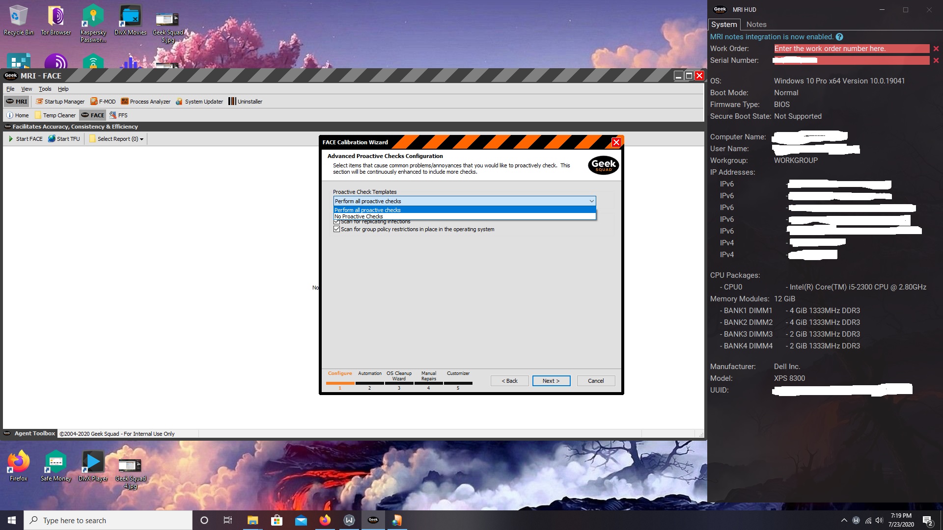Click the Next button in the wizard
The image size is (943, 530).
(x=551, y=381)
